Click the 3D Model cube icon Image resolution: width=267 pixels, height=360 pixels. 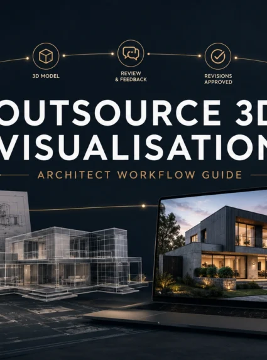click(46, 56)
